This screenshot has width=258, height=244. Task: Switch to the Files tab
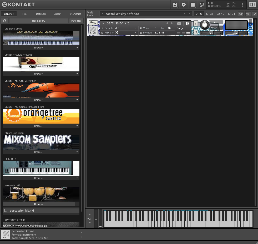pos(25,14)
